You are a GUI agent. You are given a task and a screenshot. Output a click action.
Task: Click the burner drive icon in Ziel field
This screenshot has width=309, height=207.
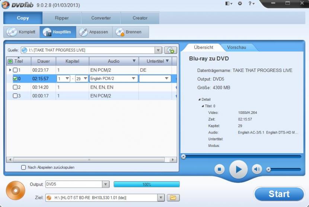click(49, 198)
